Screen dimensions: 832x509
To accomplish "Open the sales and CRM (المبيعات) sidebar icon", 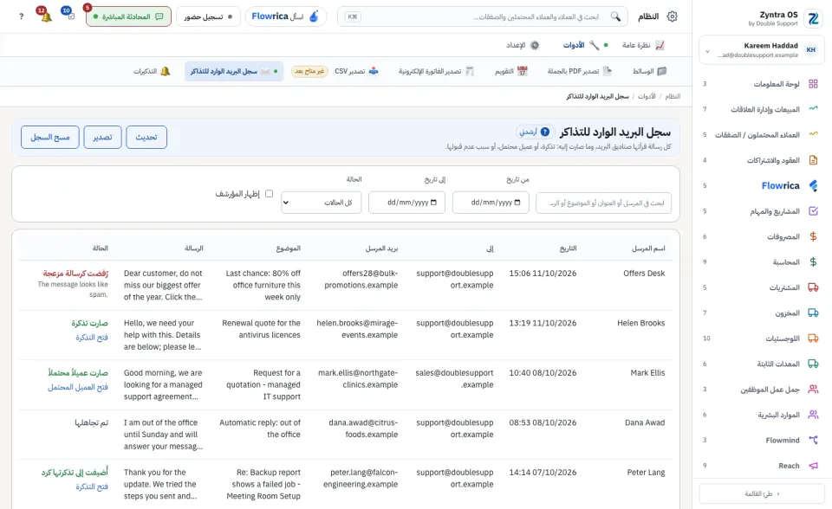I will 813,109.
